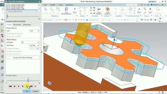Click the settings gear in dialog title bar

6,2
